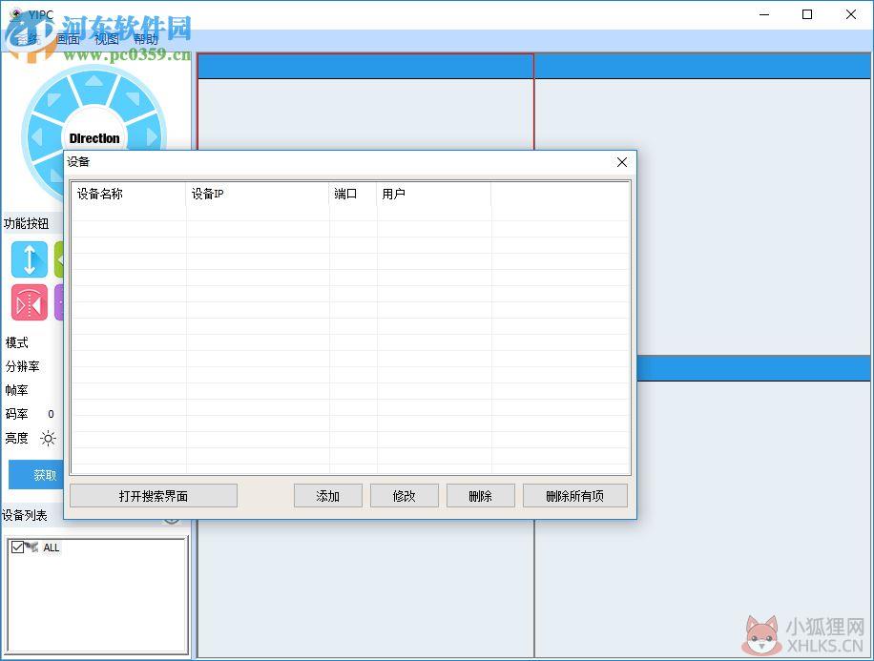The image size is (874, 661).
Task: Open the 帮助 menu
Action: (x=145, y=39)
